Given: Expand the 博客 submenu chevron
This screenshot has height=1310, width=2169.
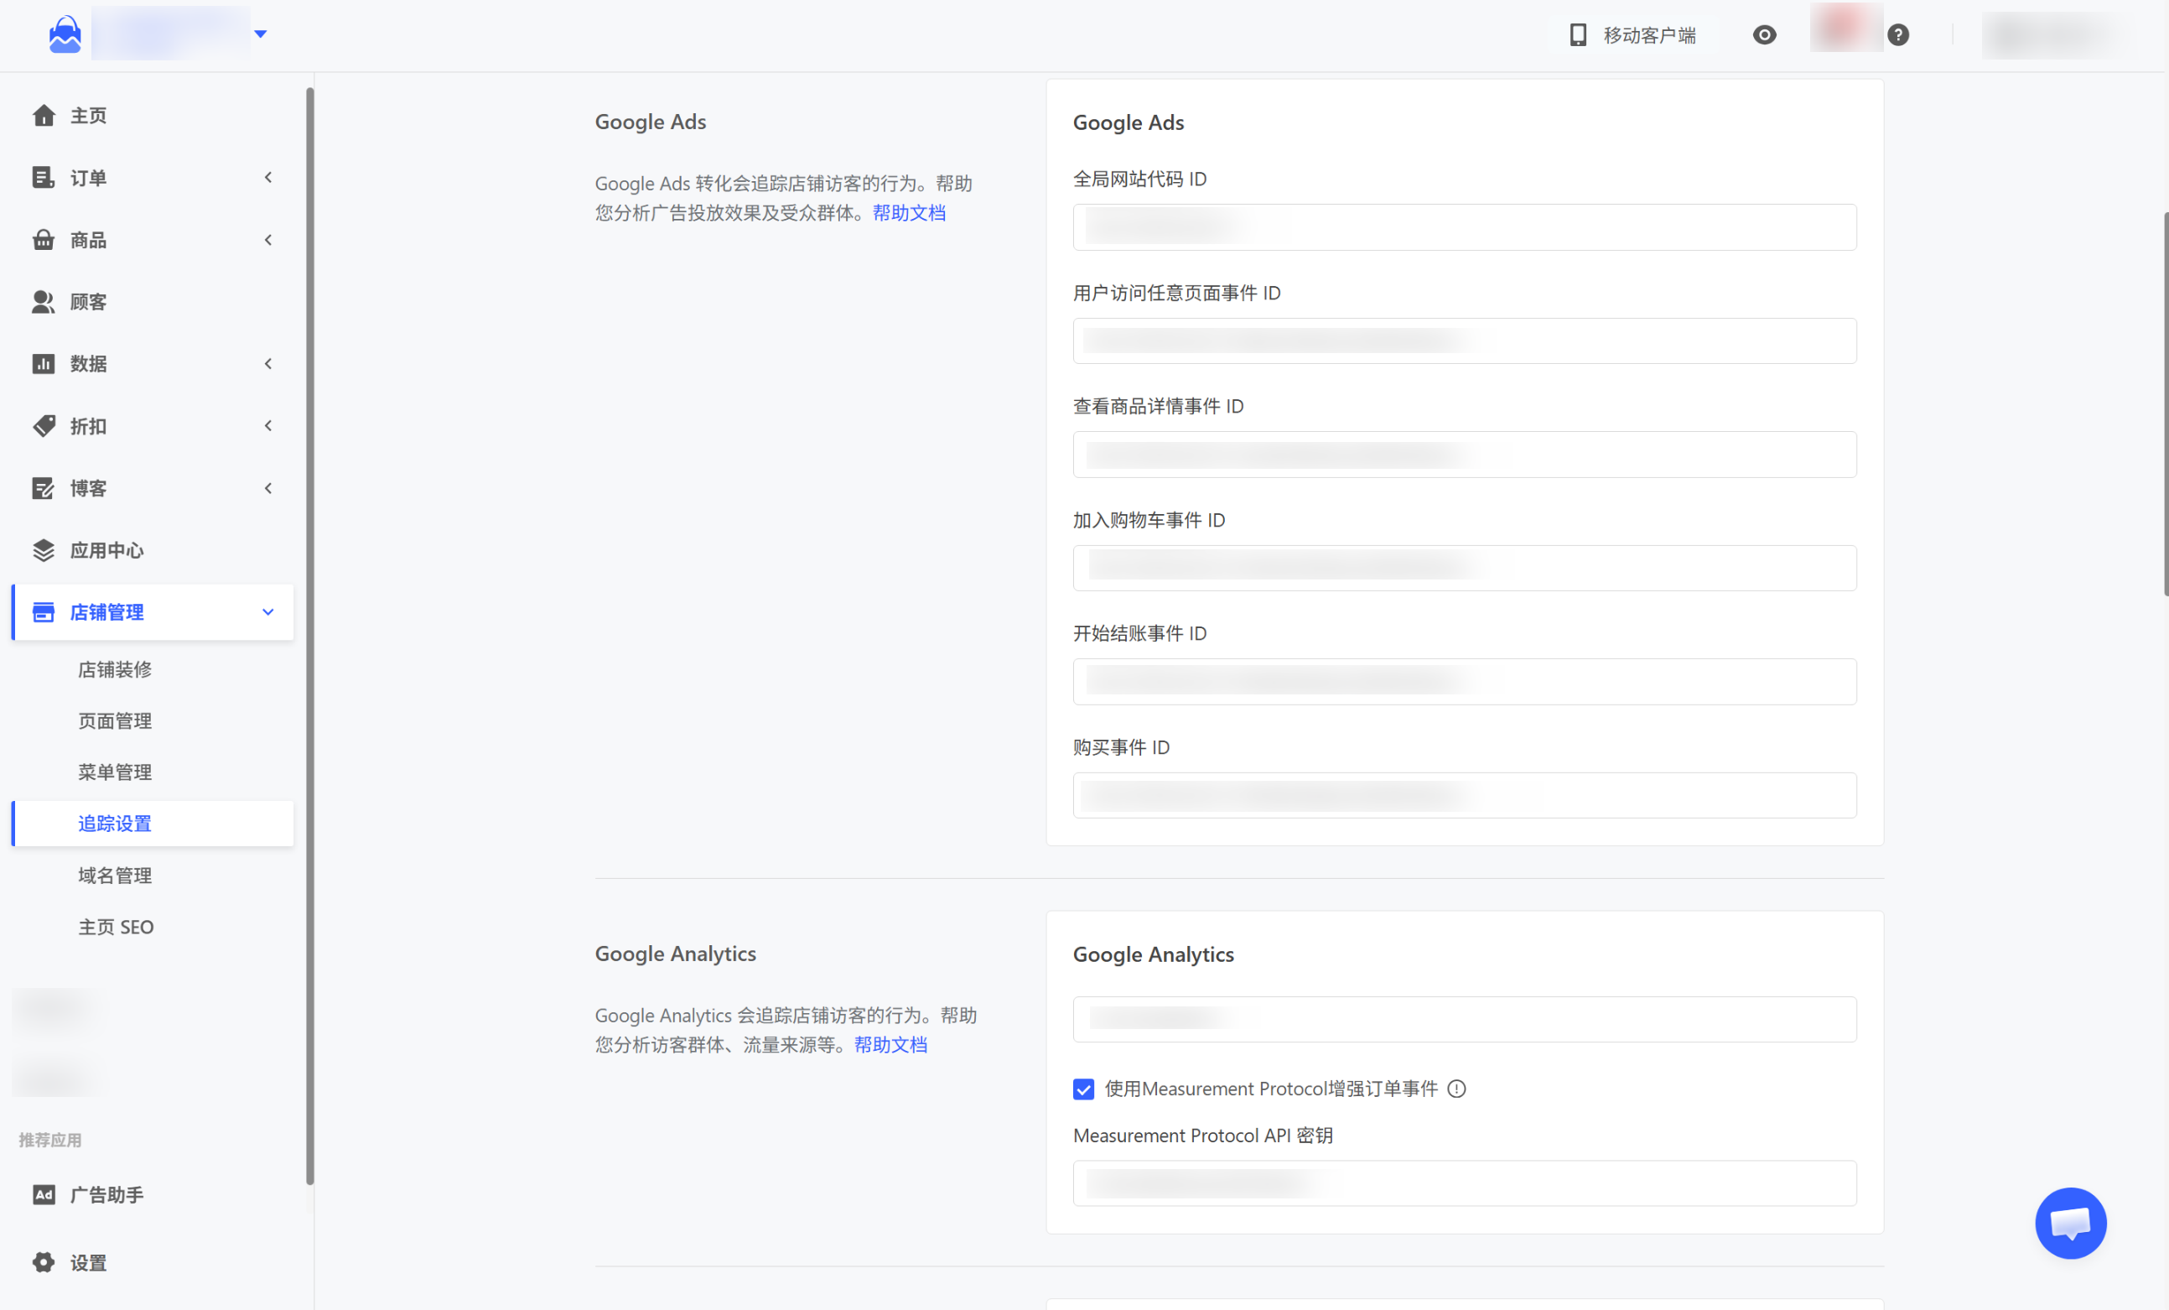Looking at the screenshot, I should coord(268,489).
